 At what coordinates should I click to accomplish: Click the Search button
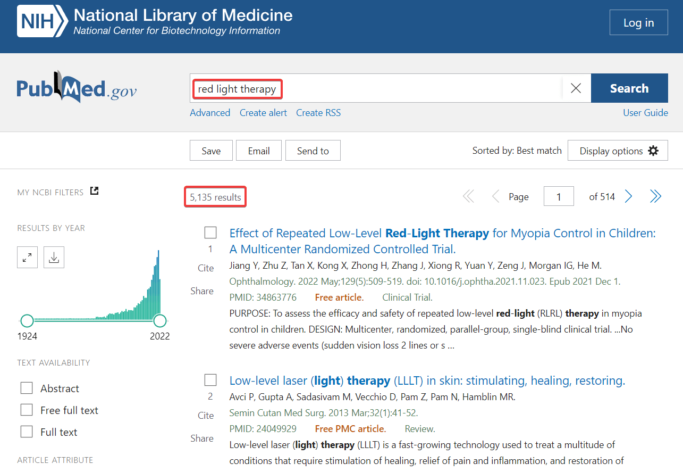click(629, 88)
